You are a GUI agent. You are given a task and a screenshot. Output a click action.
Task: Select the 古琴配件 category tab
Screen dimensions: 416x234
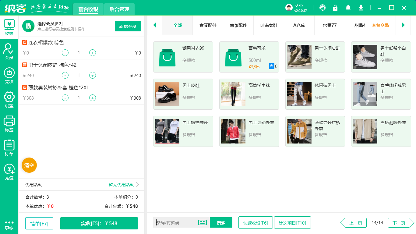click(x=208, y=25)
